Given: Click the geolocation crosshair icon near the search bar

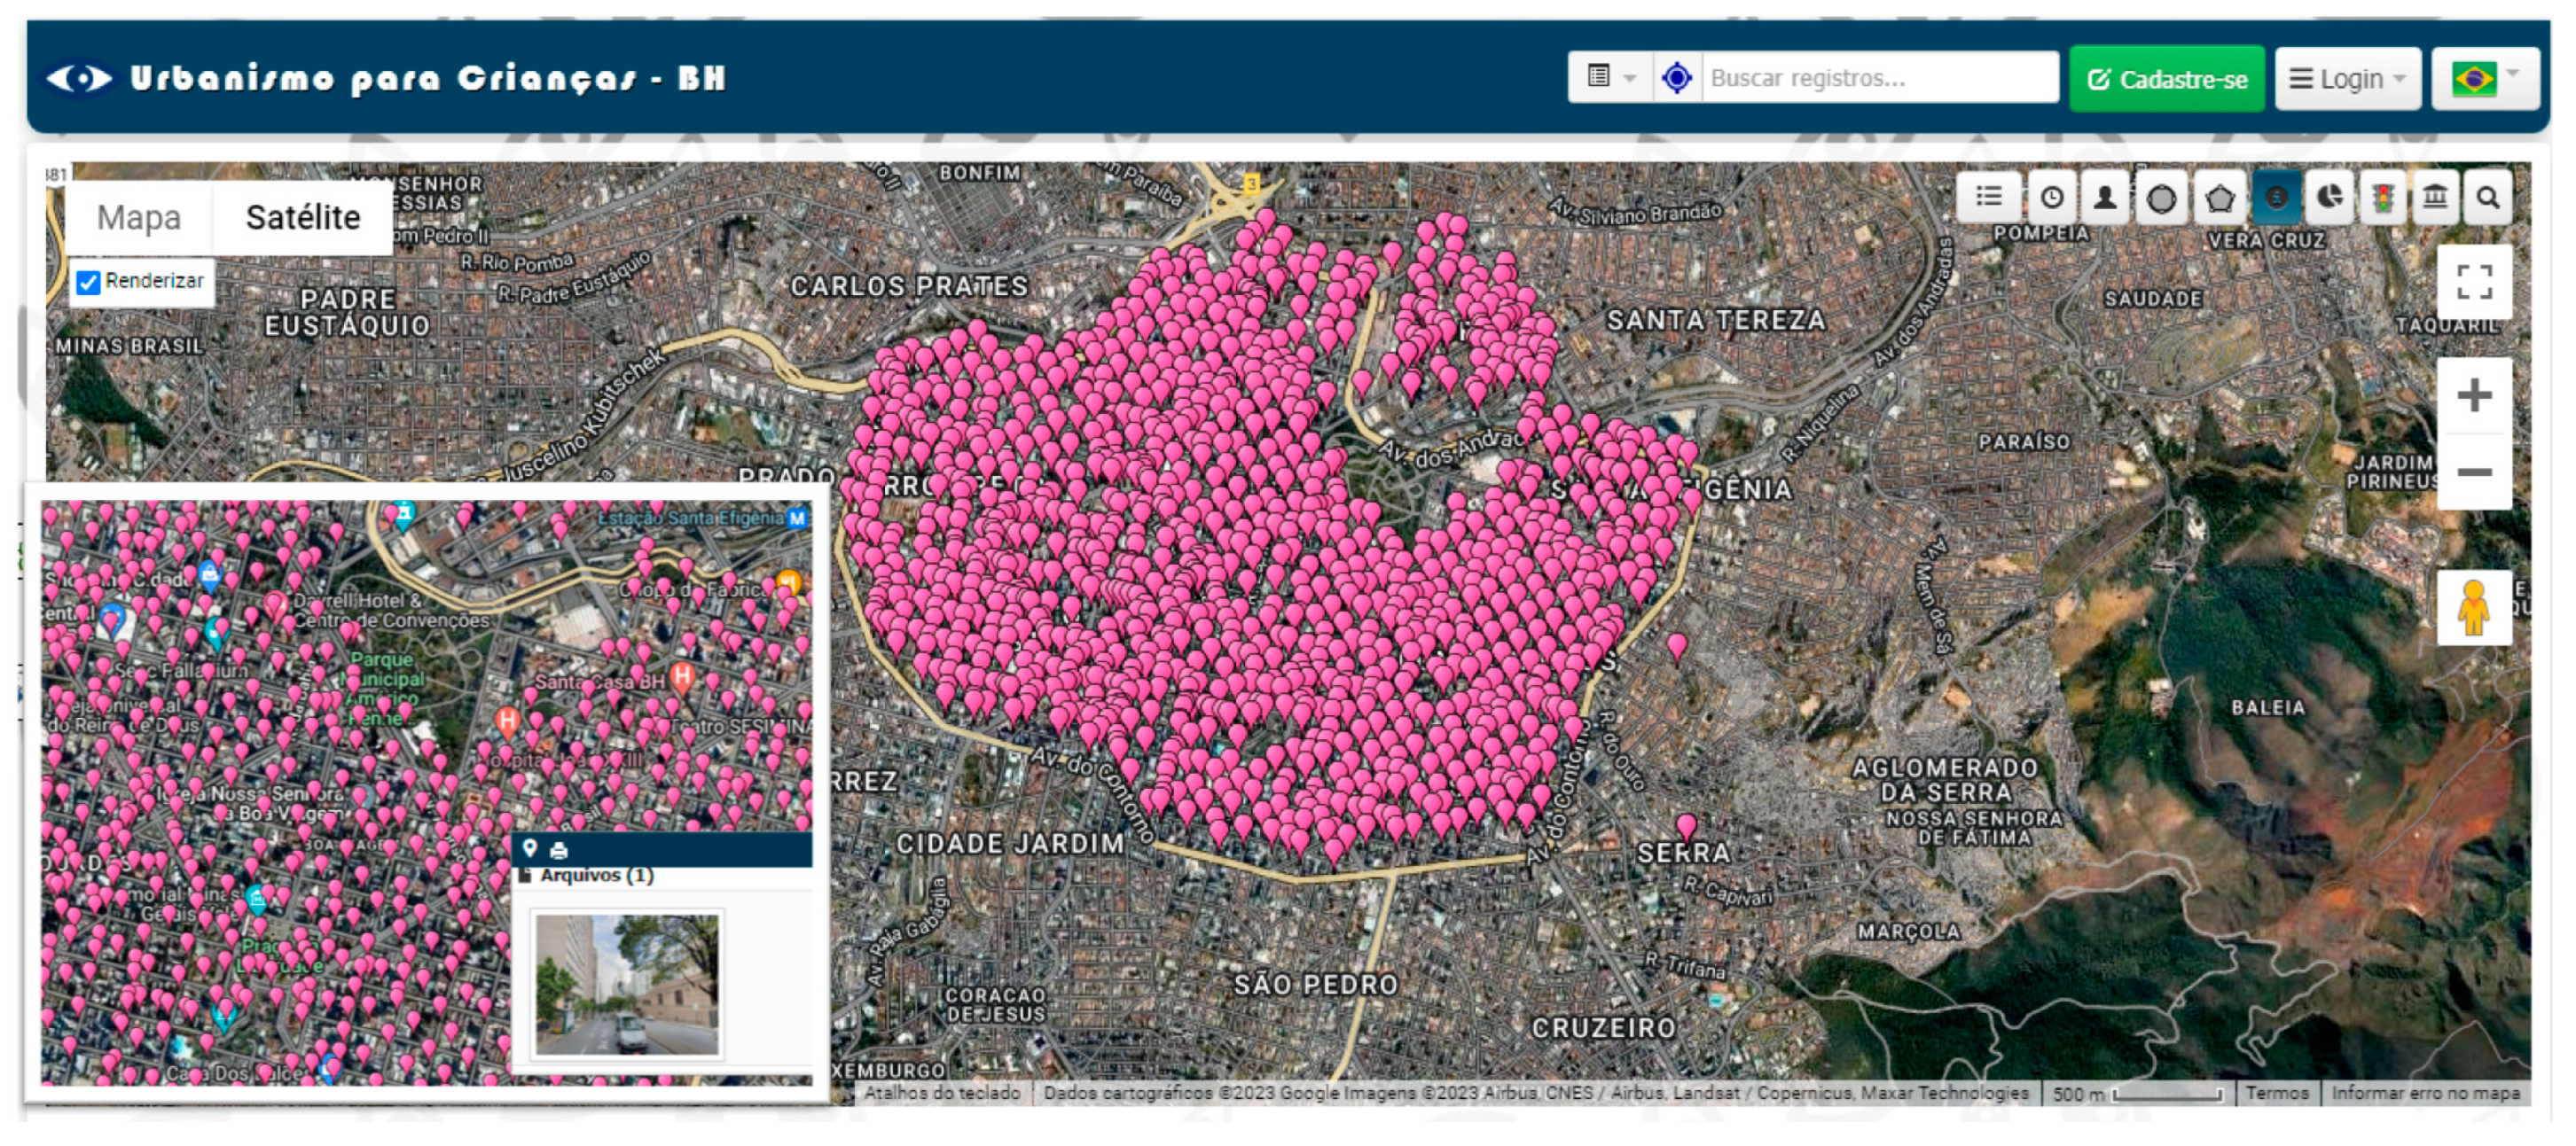Looking at the screenshot, I should coord(1677,77).
